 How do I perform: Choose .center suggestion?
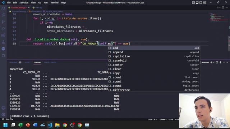(x=154, y=64)
